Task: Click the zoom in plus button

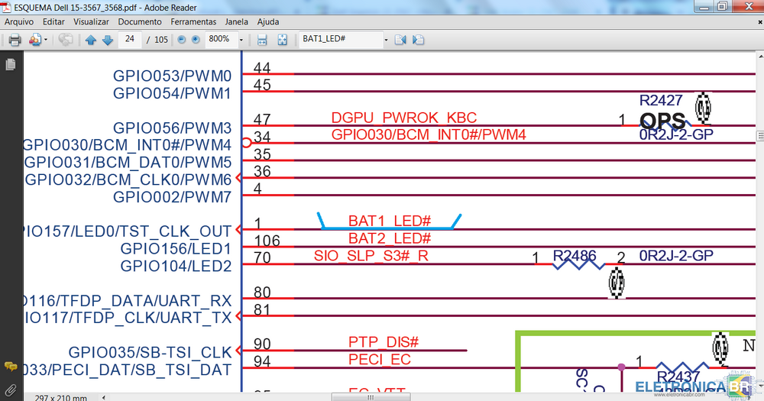Action: coord(195,40)
